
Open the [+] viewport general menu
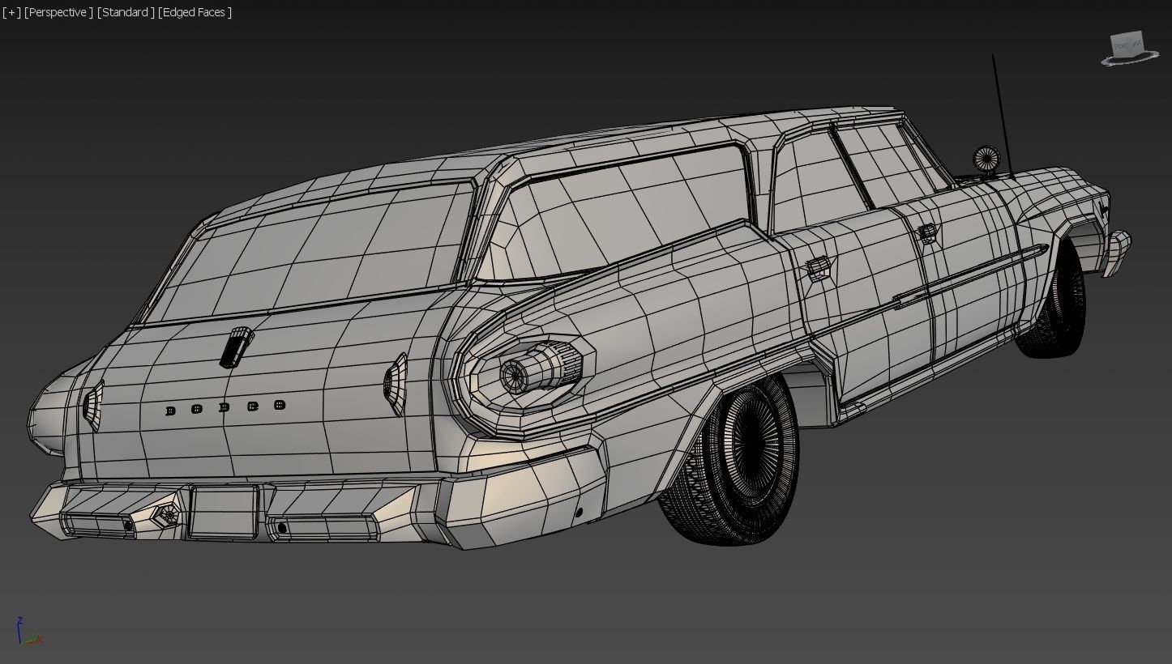coord(12,12)
